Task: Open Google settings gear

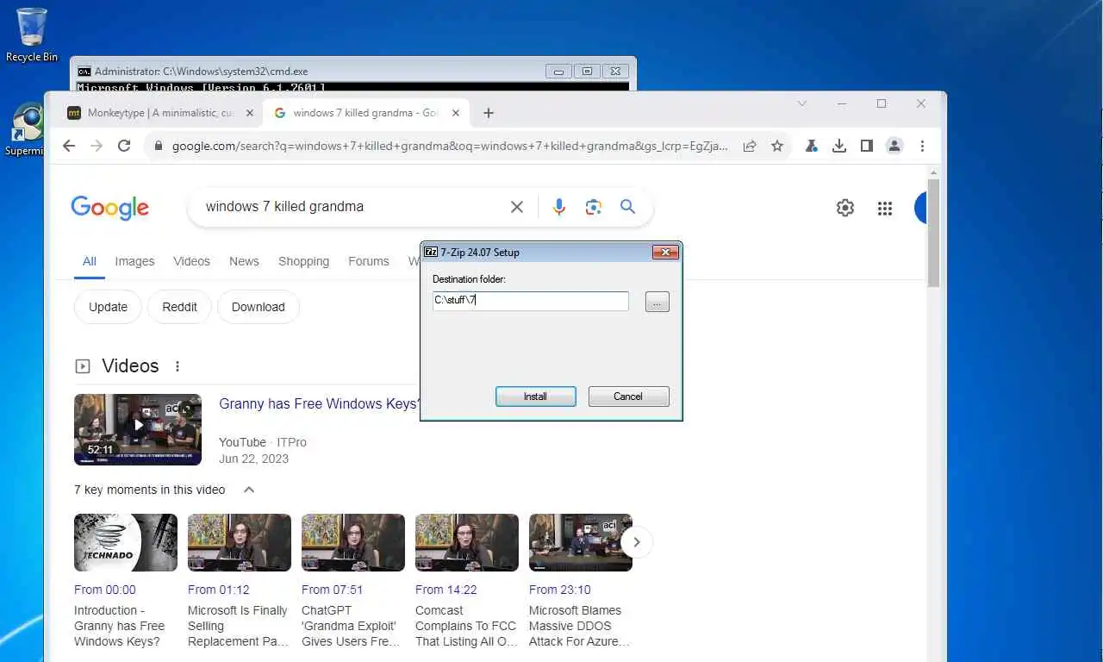Action: [x=845, y=208]
